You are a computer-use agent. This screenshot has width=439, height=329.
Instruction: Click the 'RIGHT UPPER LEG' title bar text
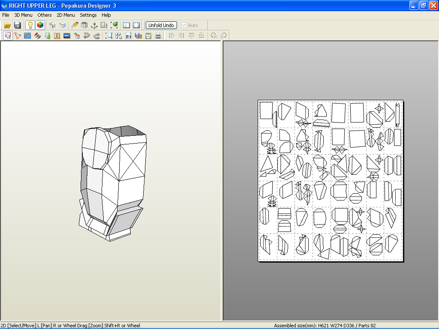pyautogui.click(x=33, y=6)
